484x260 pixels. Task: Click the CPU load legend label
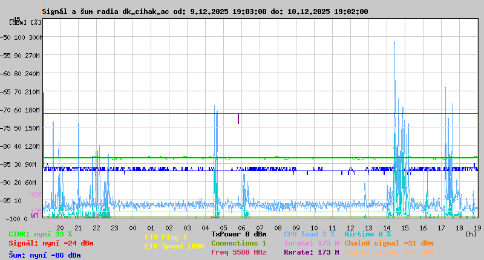[x=309, y=234]
